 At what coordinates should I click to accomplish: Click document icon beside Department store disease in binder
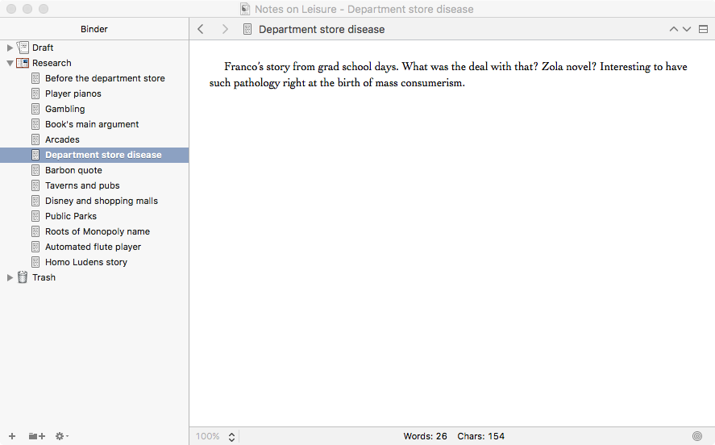point(35,155)
